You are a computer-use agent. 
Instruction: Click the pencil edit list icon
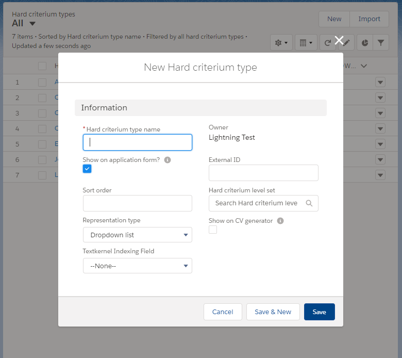[347, 43]
